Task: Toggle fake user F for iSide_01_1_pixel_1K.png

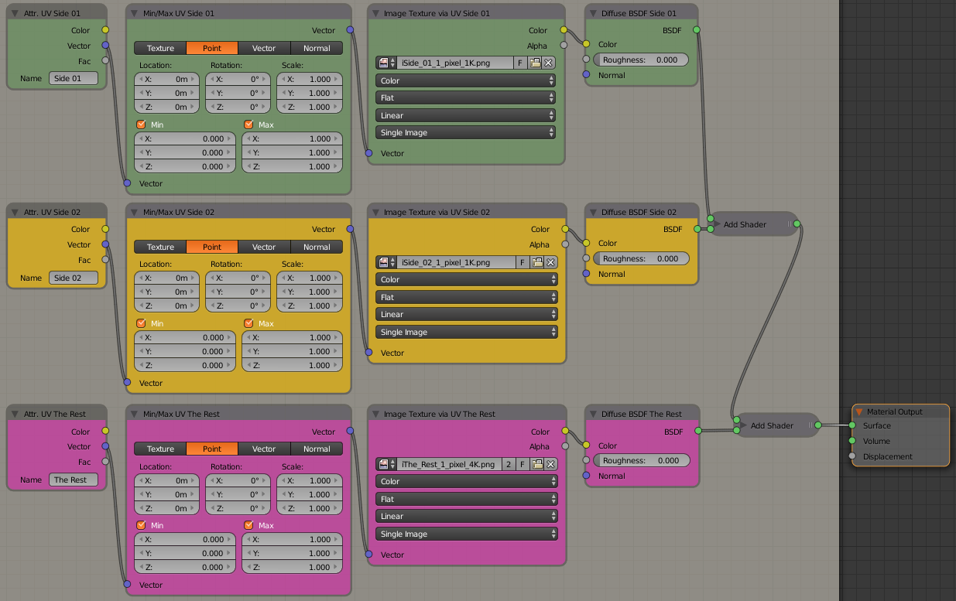Action: (522, 63)
